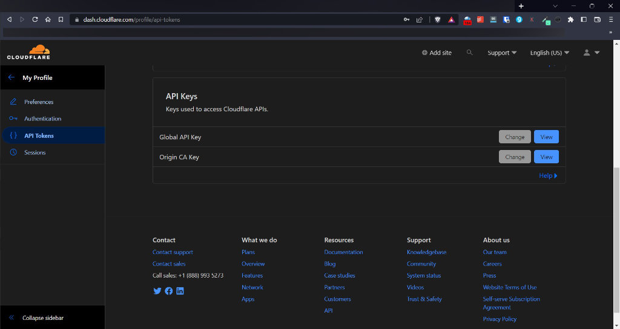Open the Community link

(421, 264)
